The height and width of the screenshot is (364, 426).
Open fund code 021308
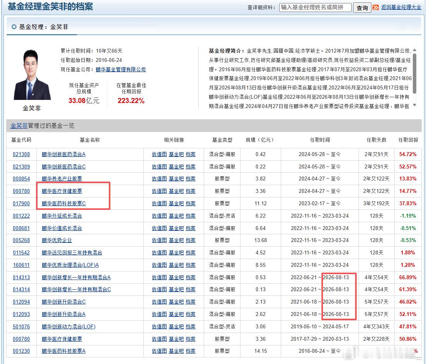21,154
